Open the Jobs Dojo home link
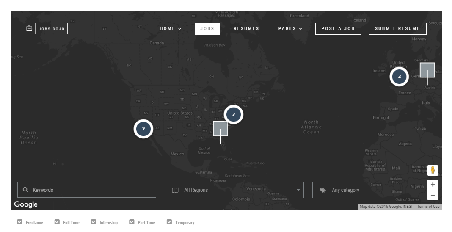Image resolution: width=452 pixels, height=232 pixels. 45,28
